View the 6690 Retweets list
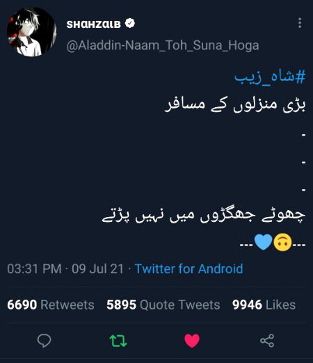This screenshot has height=363, width=313. point(51,305)
